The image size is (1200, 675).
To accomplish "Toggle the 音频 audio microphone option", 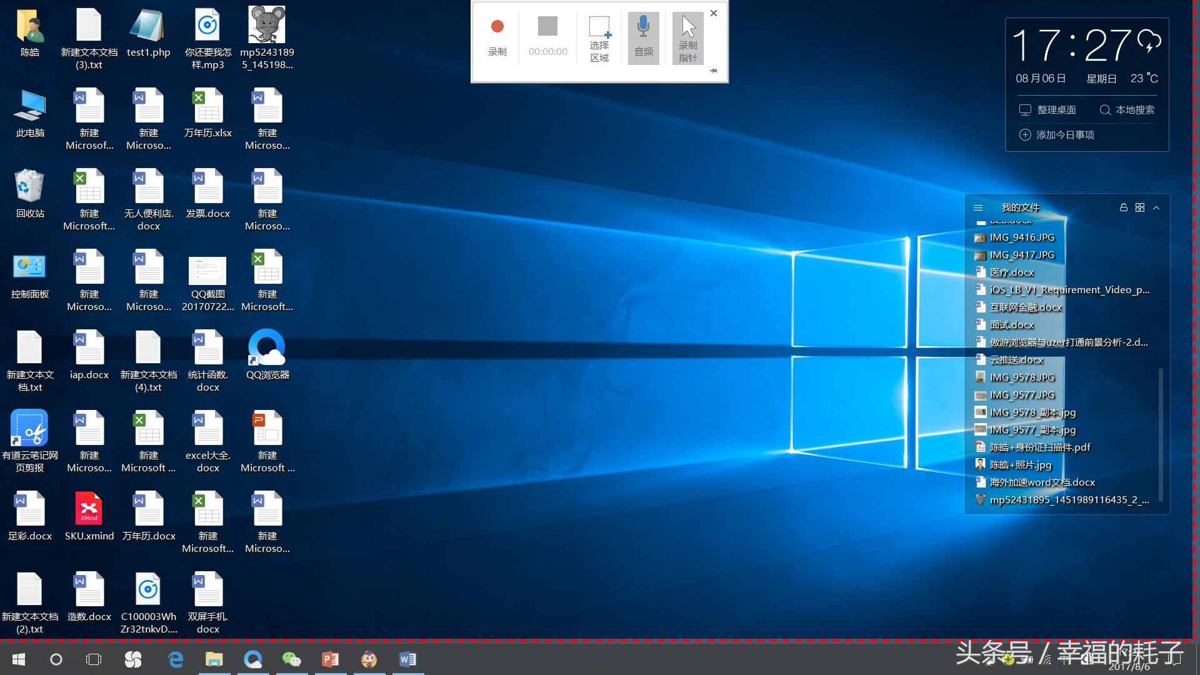I will click(643, 38).
